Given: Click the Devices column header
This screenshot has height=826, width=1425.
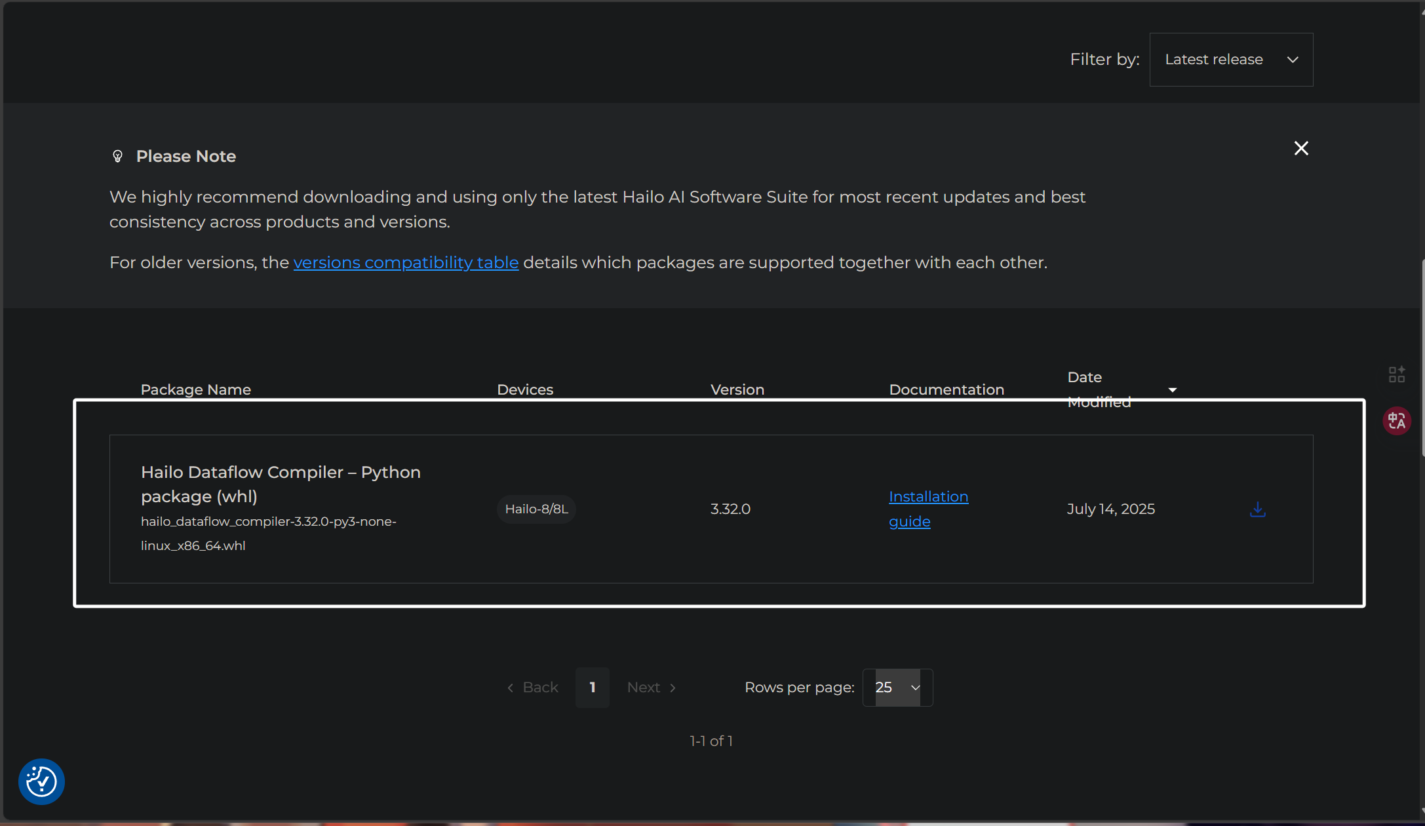Looking at the screenshot, I should [x=525, y=389].
